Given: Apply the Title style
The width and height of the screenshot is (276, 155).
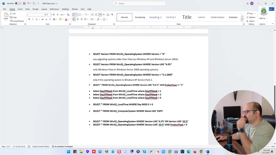Looking at the screenshot, I should 187,17.
